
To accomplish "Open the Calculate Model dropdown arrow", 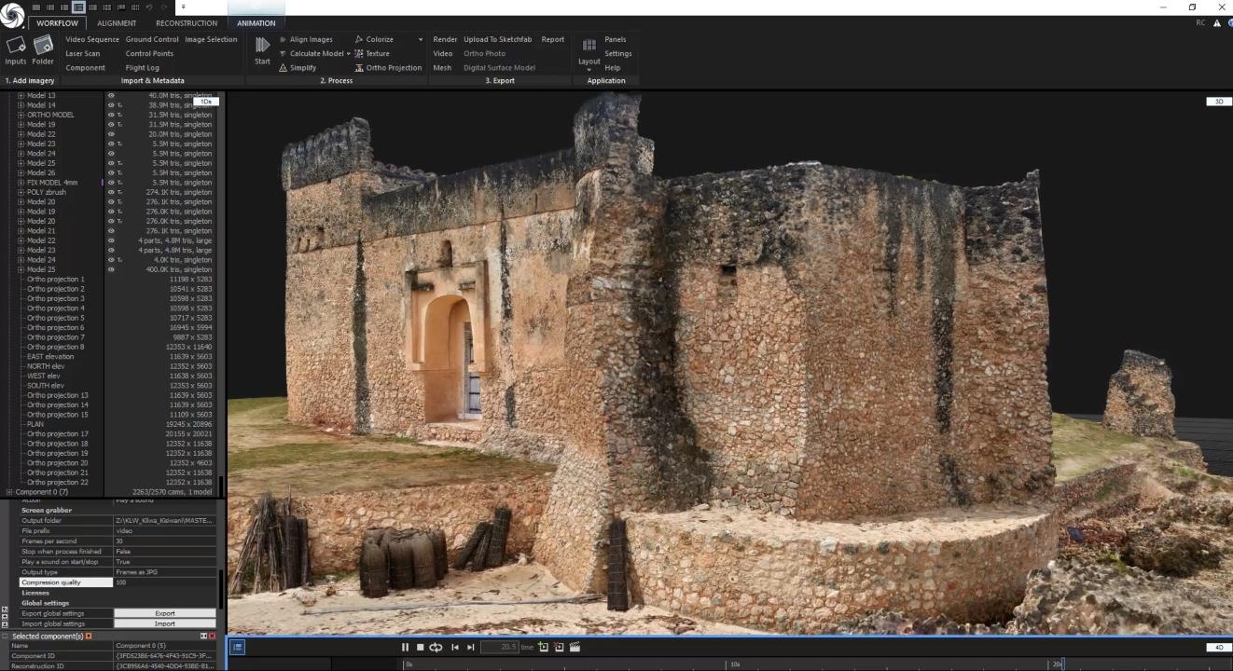I will [x=349, y=53].
